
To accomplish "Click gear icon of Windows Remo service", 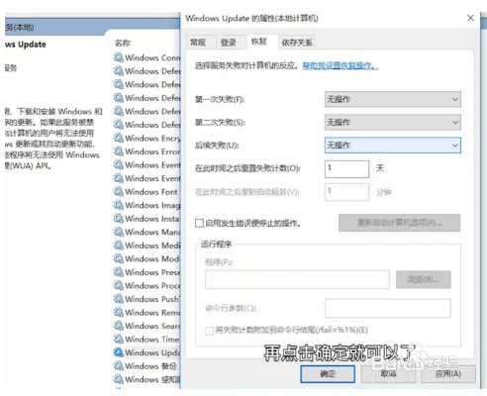I will 119,312.
